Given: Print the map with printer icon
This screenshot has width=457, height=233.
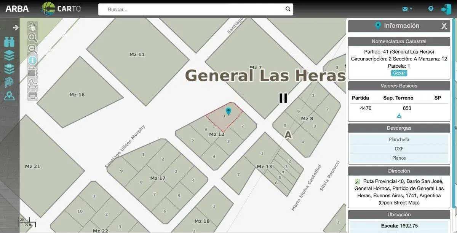Looking at the screenshot, I should coord(33,95).
